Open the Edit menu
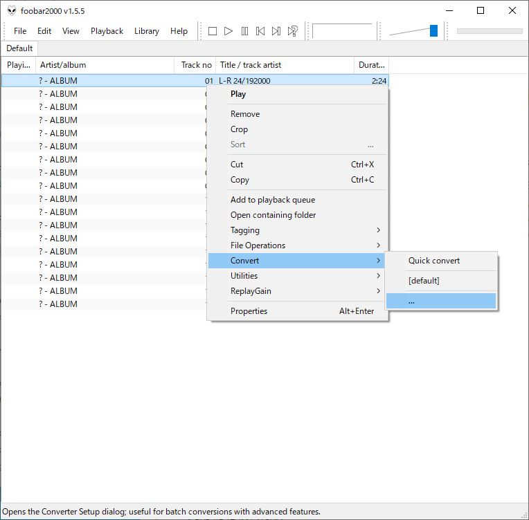The height and width of the screenshot is (520, 529). [44, 31]
